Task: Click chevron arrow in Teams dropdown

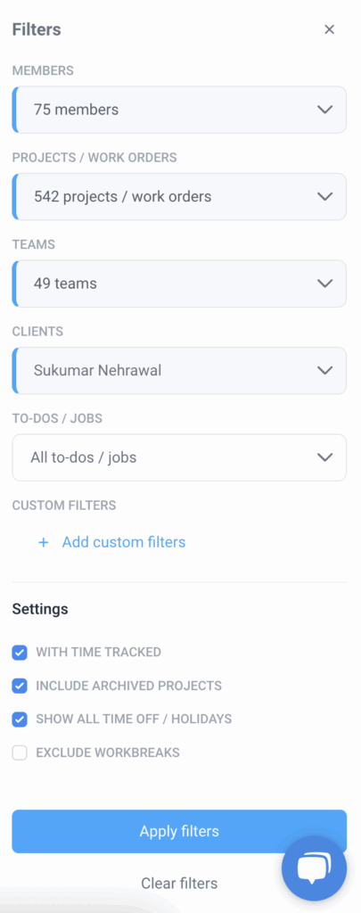Action: (324, 284)
